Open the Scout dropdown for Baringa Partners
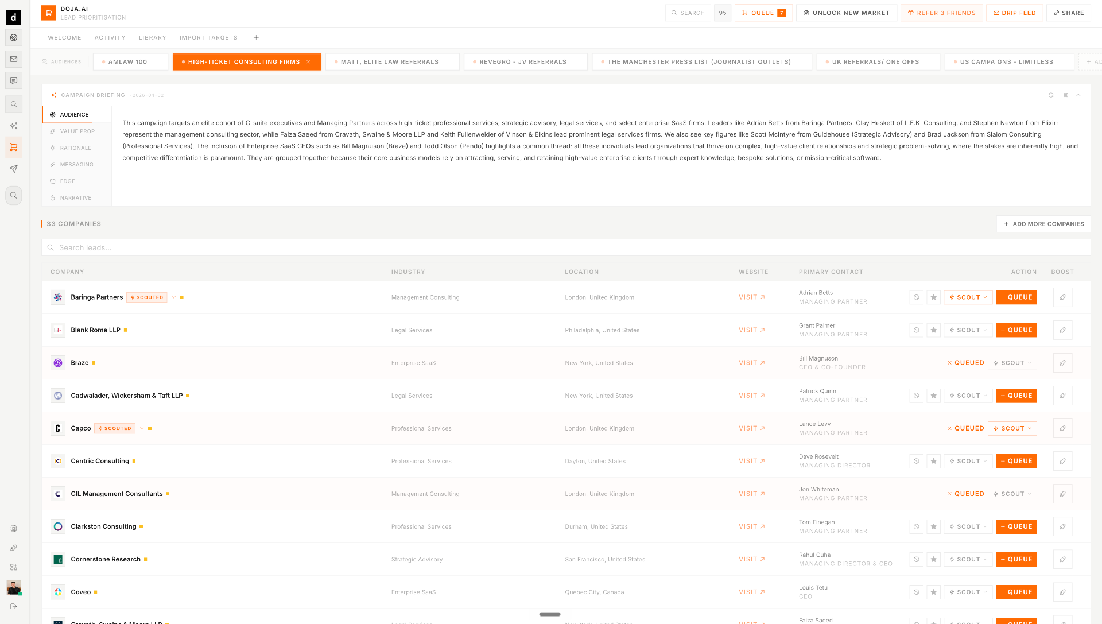Screen dimensions: 1102x624 pos(968,297)
